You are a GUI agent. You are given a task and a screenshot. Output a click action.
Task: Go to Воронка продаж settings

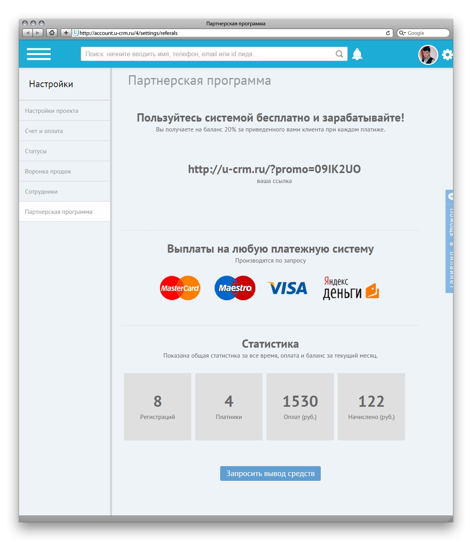click(65, 171)
